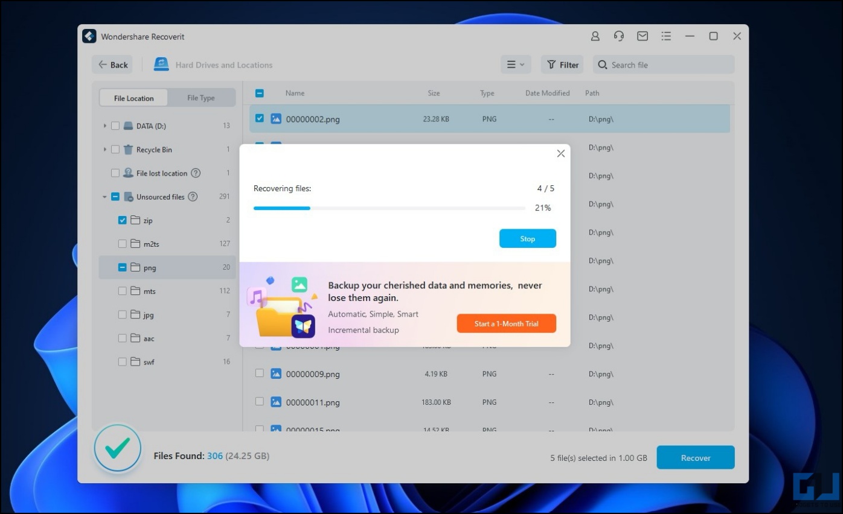
Task: Switch to the File Location tab
Action: (x=134, y=98)
